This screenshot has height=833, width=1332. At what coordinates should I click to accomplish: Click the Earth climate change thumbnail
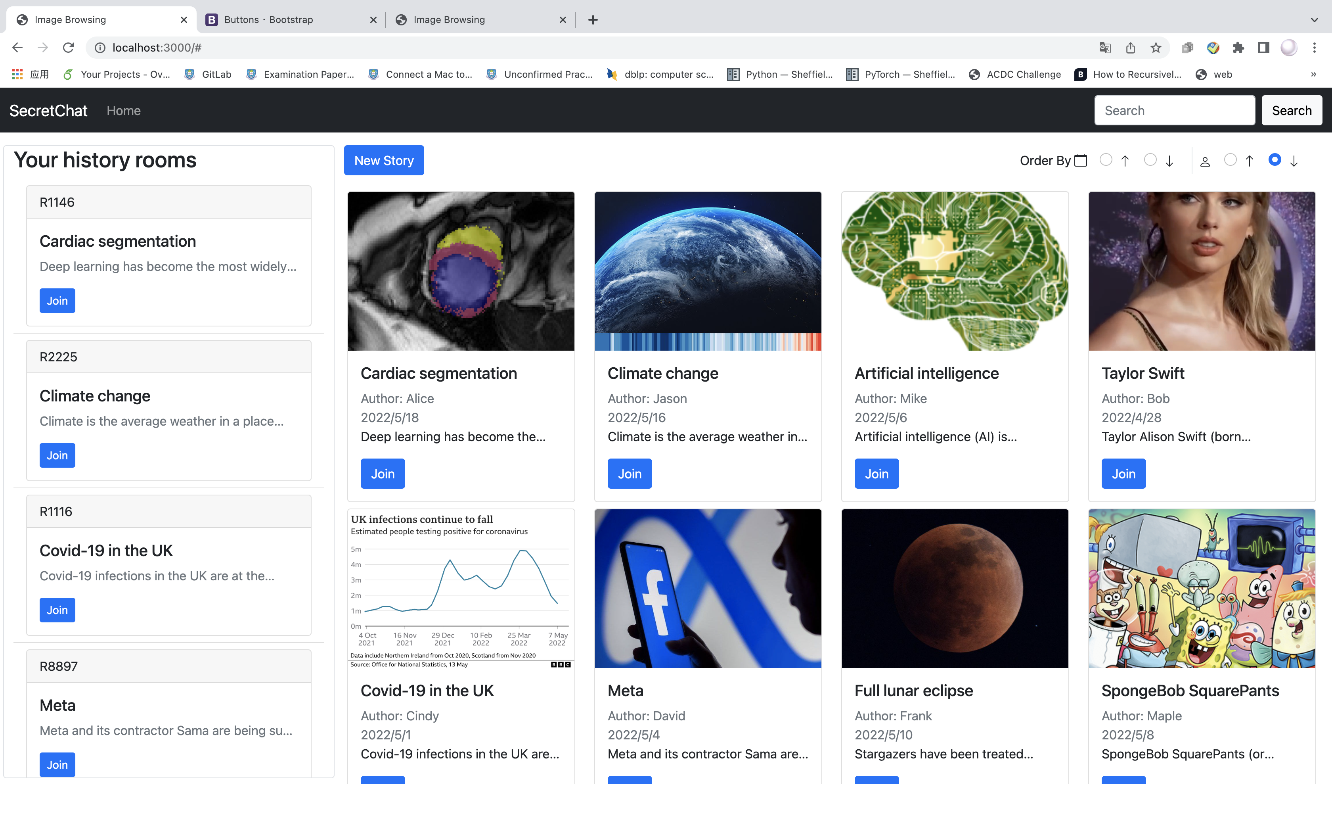(708, 271)
